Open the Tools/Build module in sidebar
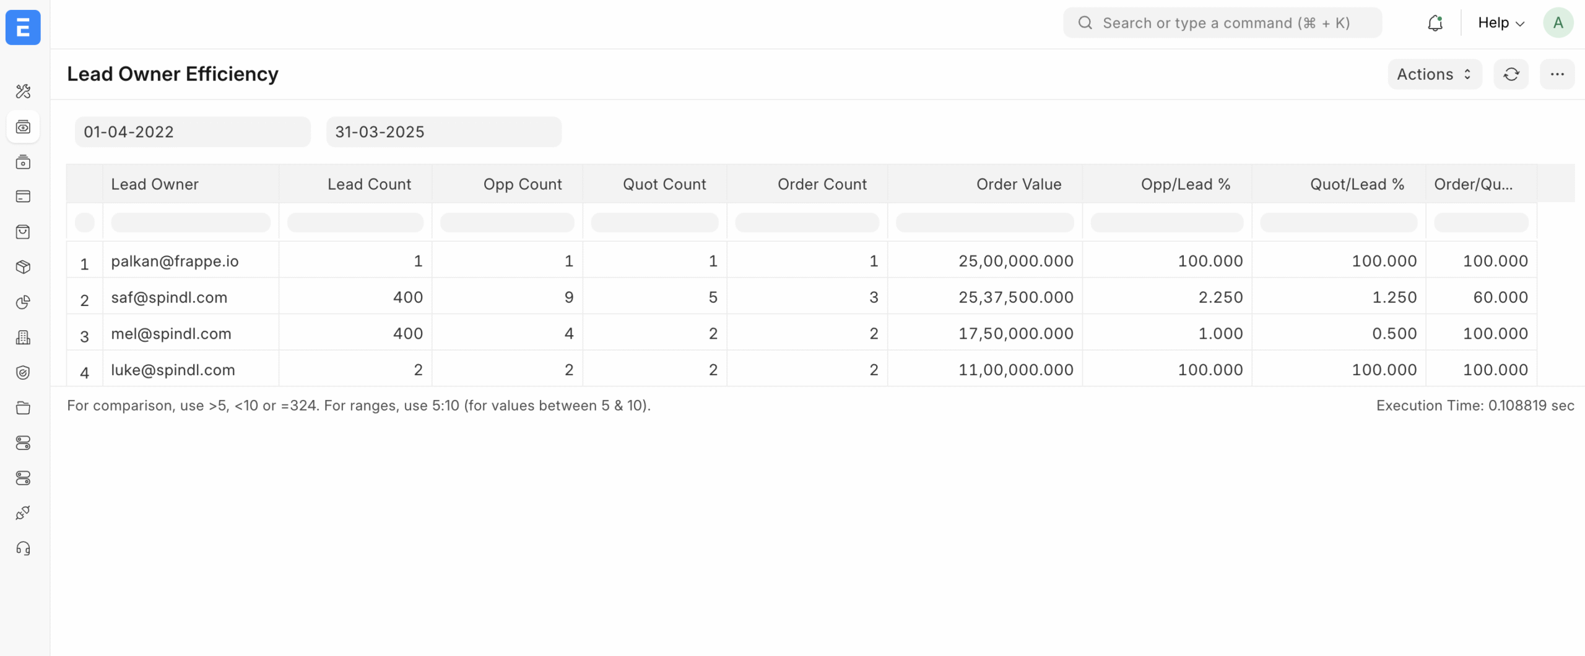Image resolution: width=1585 pixels, height=656 pixels. pos(23,92)
